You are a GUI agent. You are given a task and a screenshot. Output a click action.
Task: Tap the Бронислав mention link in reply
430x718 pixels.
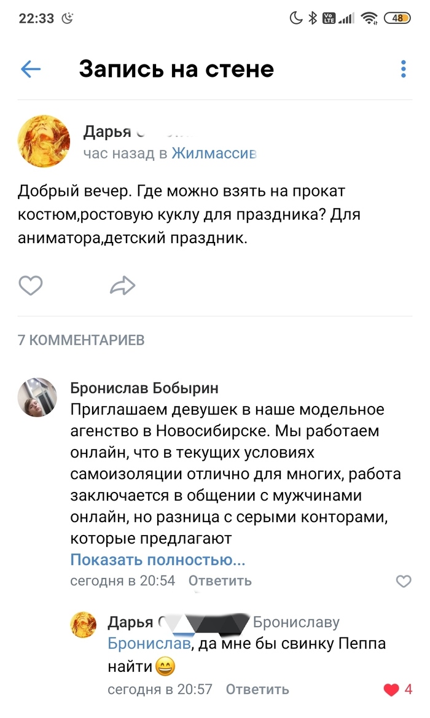(149, 644)
